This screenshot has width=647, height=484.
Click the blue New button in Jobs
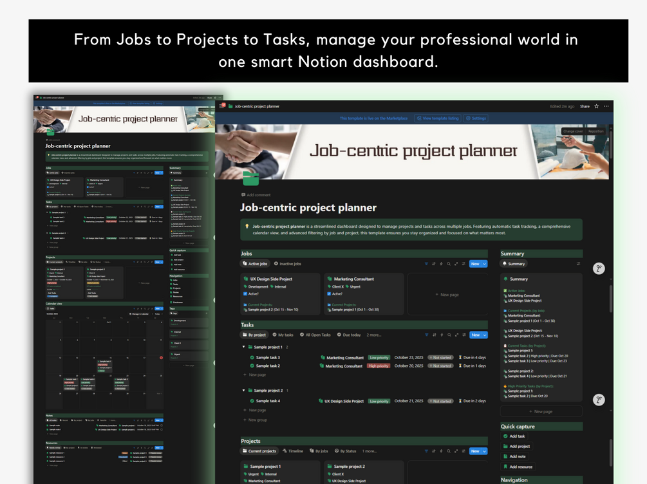pyautogui.click(x=475, y=264)
